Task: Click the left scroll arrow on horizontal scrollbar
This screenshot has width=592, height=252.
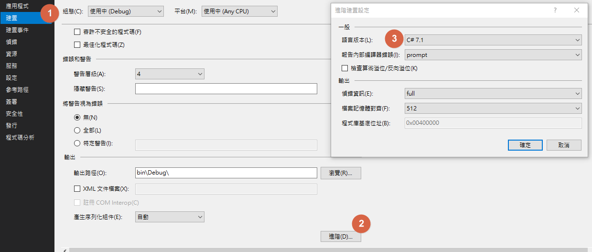Action: point(65,250)
